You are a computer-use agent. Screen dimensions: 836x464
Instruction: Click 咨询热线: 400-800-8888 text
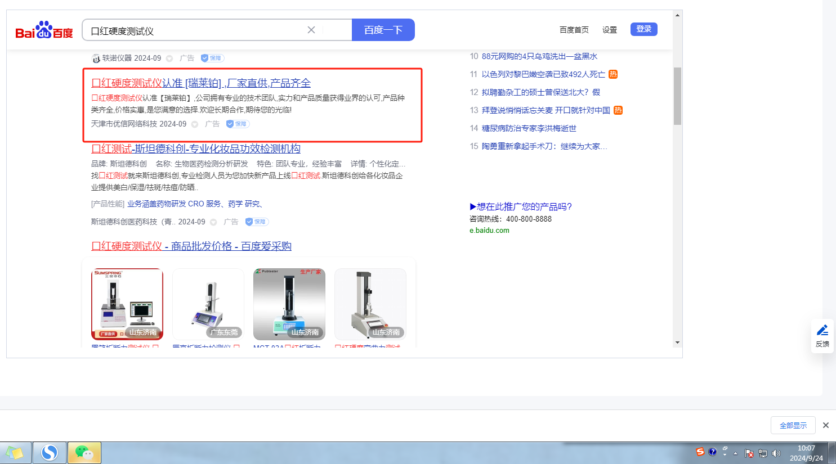pyautogui.click(x=511, y=219)
